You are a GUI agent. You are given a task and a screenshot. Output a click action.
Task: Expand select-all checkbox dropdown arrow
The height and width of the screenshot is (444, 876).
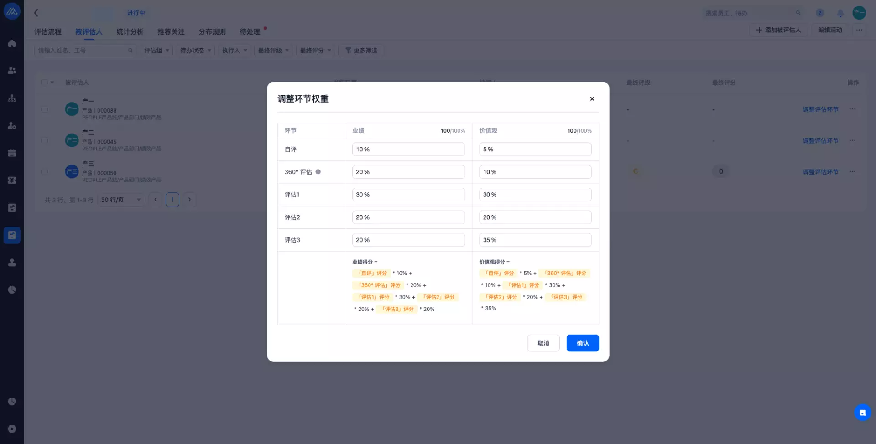[x=52, y=83]
